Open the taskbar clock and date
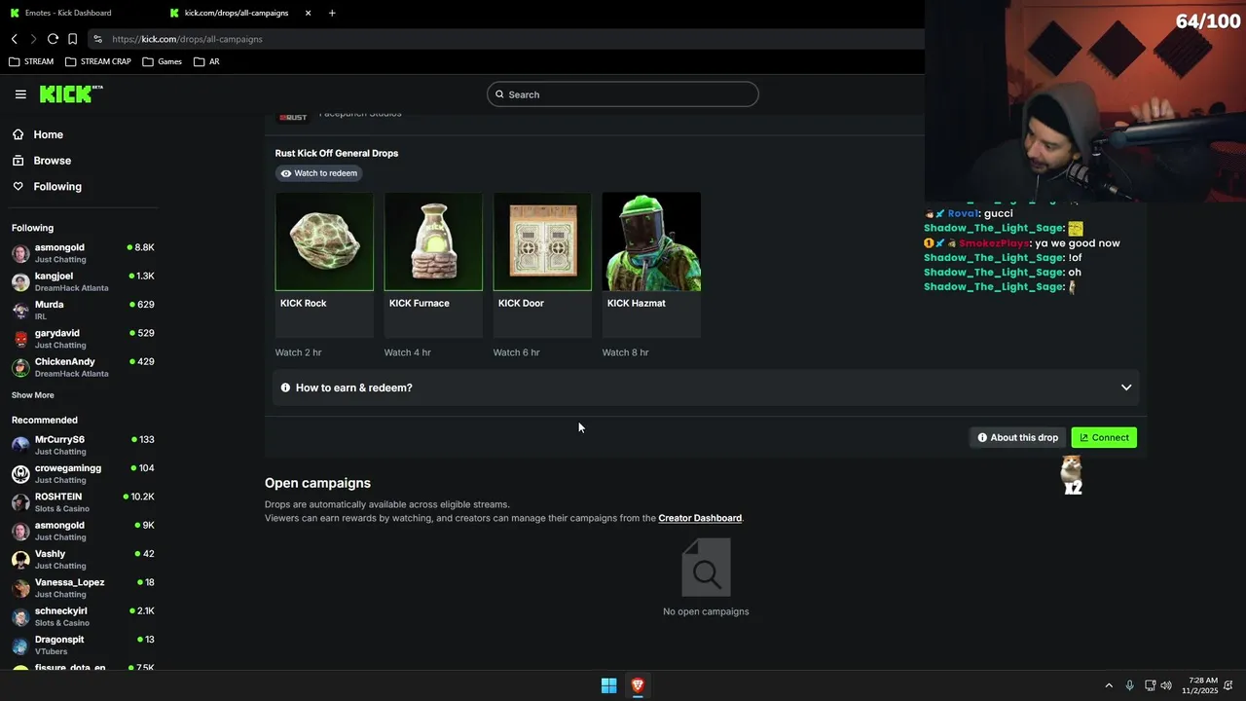1246x701 pixels. pos(1199,685)
